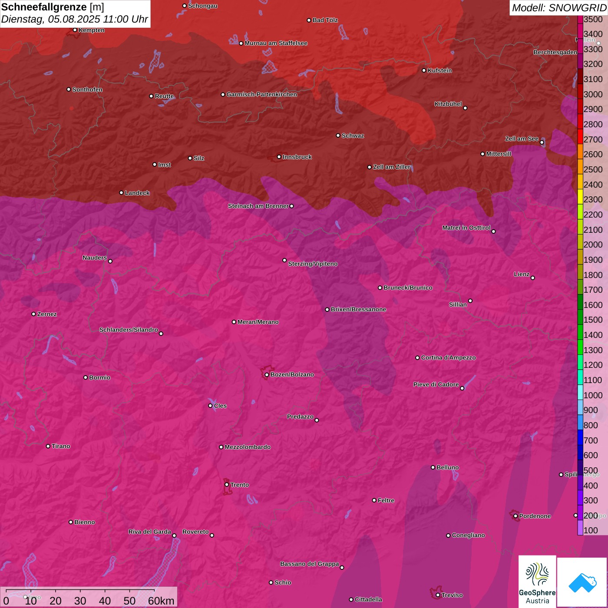Click the legend value '100'
The width and height of the screenshot is (608, 608).
[x=591, y=530]
